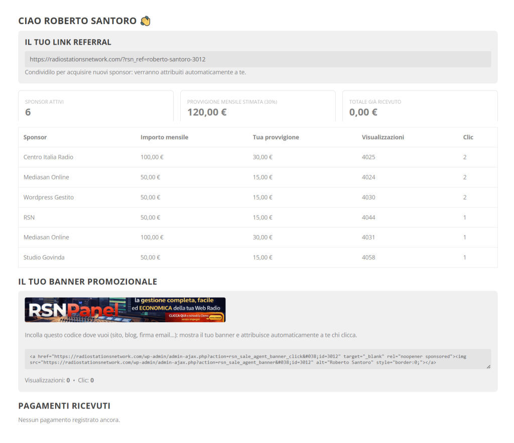Click Mediasan Online with 4031 views

point(46,237)
